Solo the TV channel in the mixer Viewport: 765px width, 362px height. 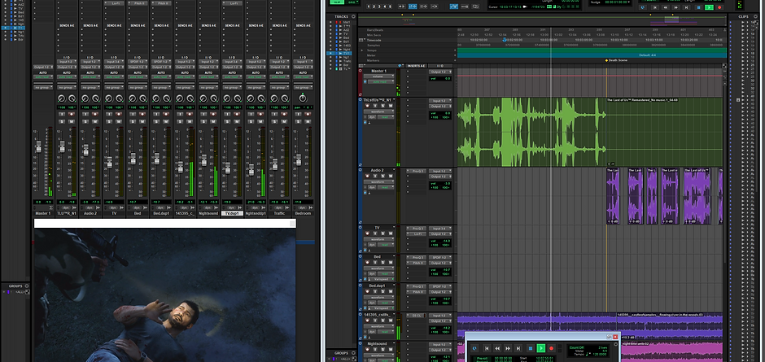click(109, 121)
